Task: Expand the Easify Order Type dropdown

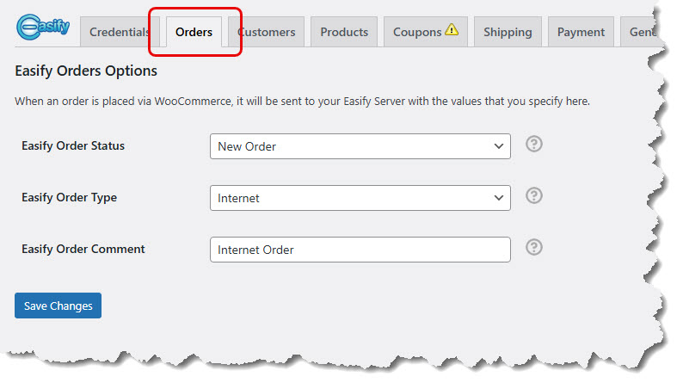Action: [360, 198]
